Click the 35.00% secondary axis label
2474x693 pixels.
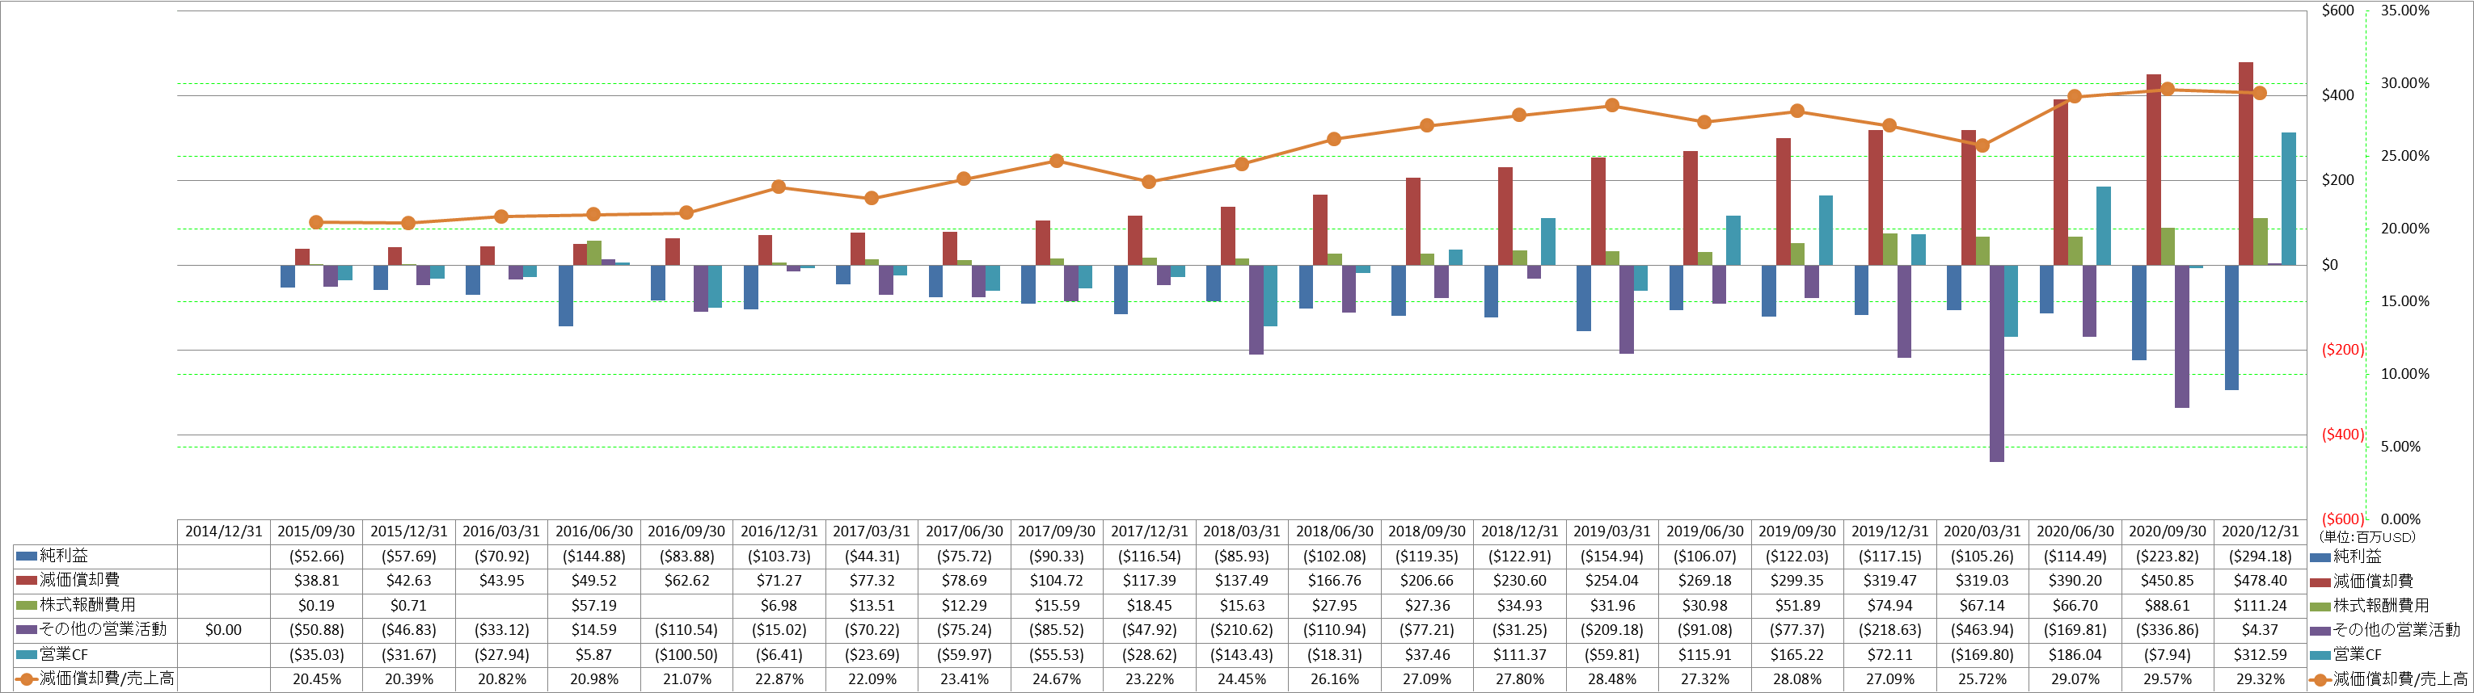point(2404,10)
